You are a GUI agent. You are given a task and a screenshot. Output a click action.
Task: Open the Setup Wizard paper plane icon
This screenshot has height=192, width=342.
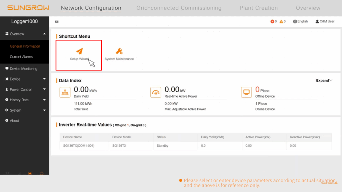click(x=79, y=51)
